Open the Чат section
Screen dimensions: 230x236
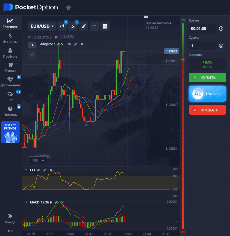tap(10, 97)
